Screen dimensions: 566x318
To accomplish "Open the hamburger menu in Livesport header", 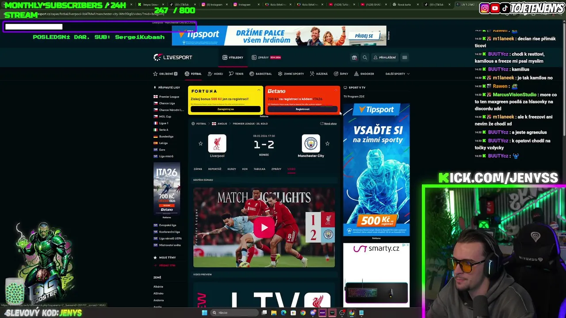I will 405,57.
